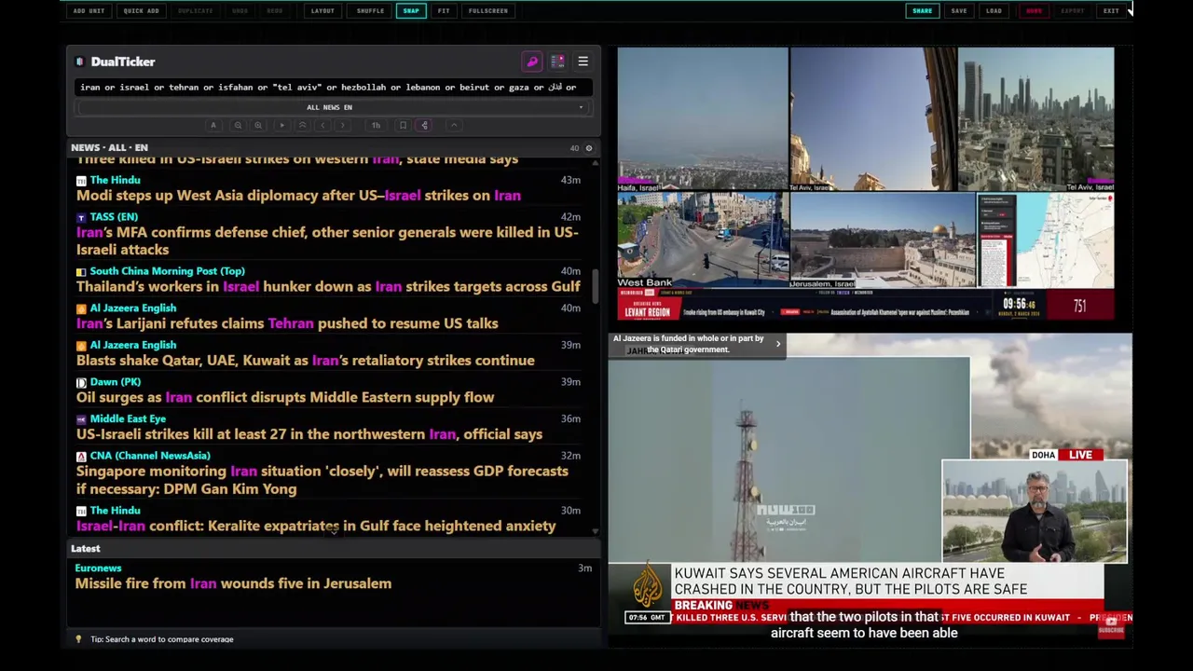1193x671 pixels.
Task: Select the Haifa, Israel webcam thumbnail
Action: [703, 119]
